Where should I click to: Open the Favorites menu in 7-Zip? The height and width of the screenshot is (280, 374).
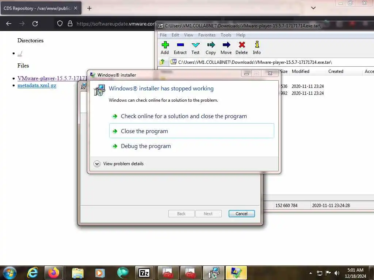(x=207, y=35)
